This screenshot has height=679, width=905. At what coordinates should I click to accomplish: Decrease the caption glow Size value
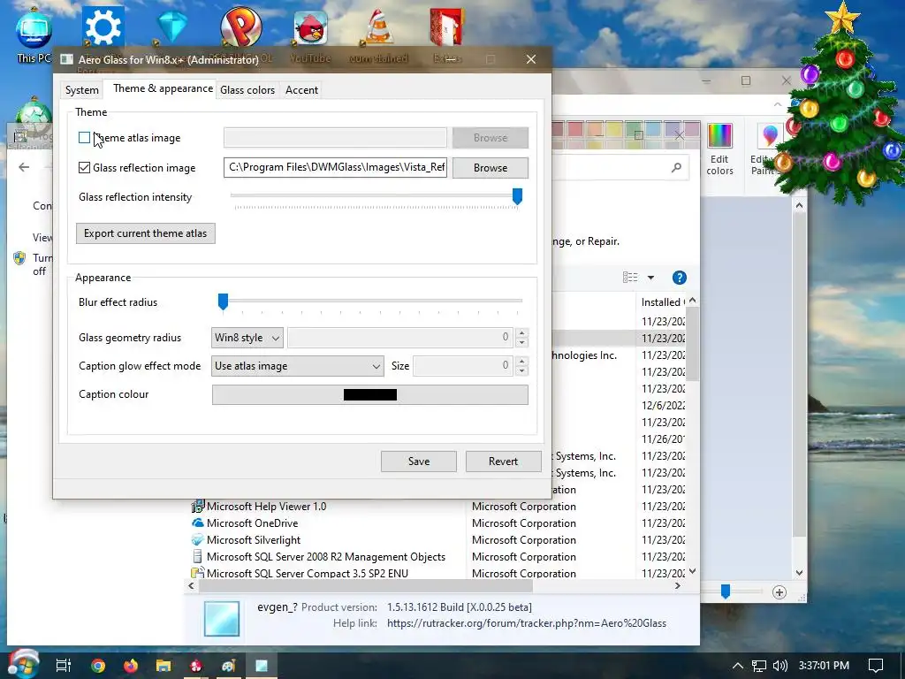tap(521, 370)
